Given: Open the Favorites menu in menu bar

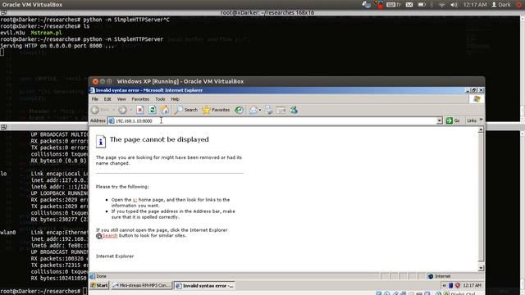Looking at the screenshot, I should coord(140,99).
